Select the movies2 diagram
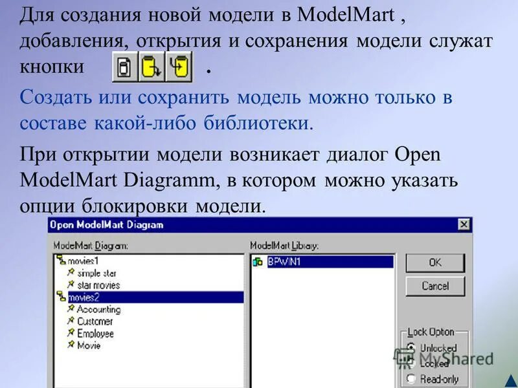 click(x=156, y=297)
